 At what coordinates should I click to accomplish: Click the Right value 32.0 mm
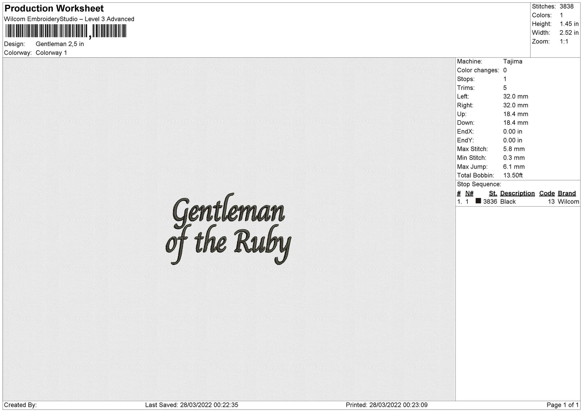[x=516, y=105]
